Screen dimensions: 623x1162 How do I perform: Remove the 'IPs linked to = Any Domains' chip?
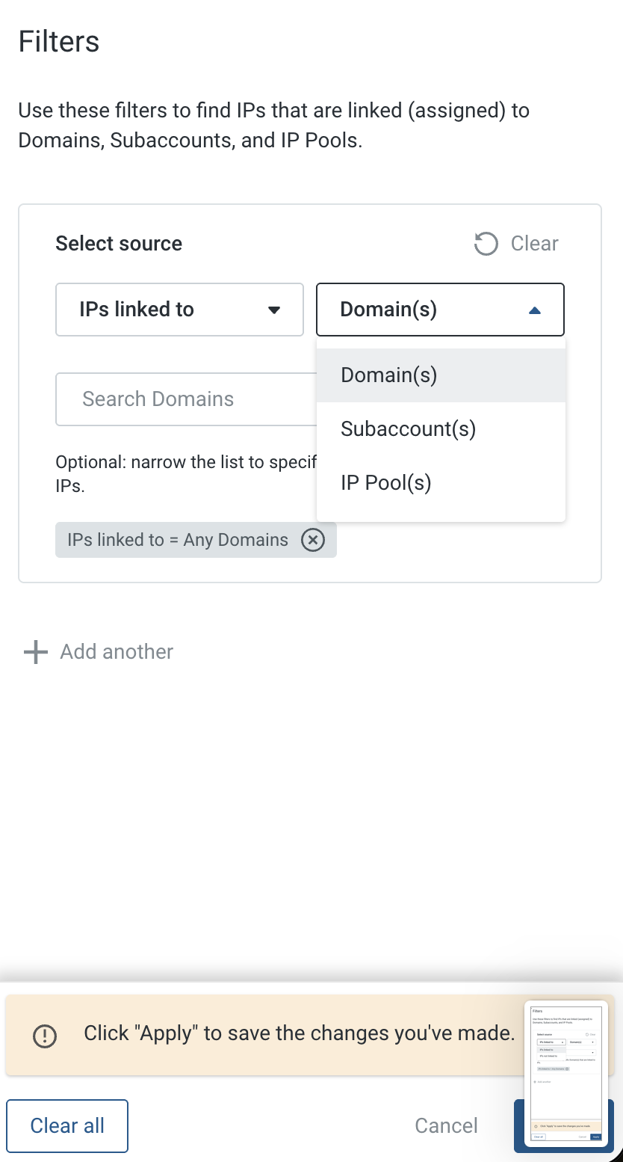[313, 540]
